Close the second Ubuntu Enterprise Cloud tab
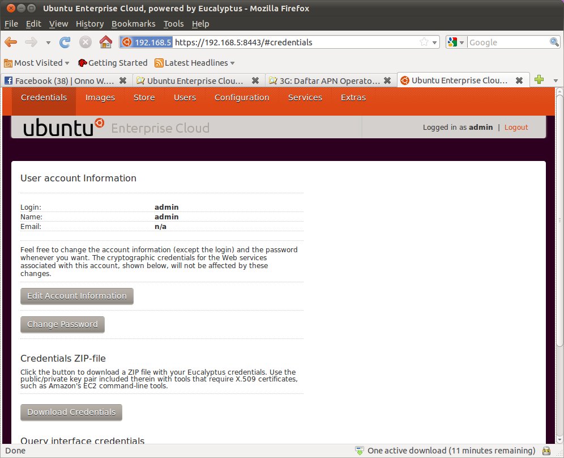564x458 pixels. click(x=255, y=80)
